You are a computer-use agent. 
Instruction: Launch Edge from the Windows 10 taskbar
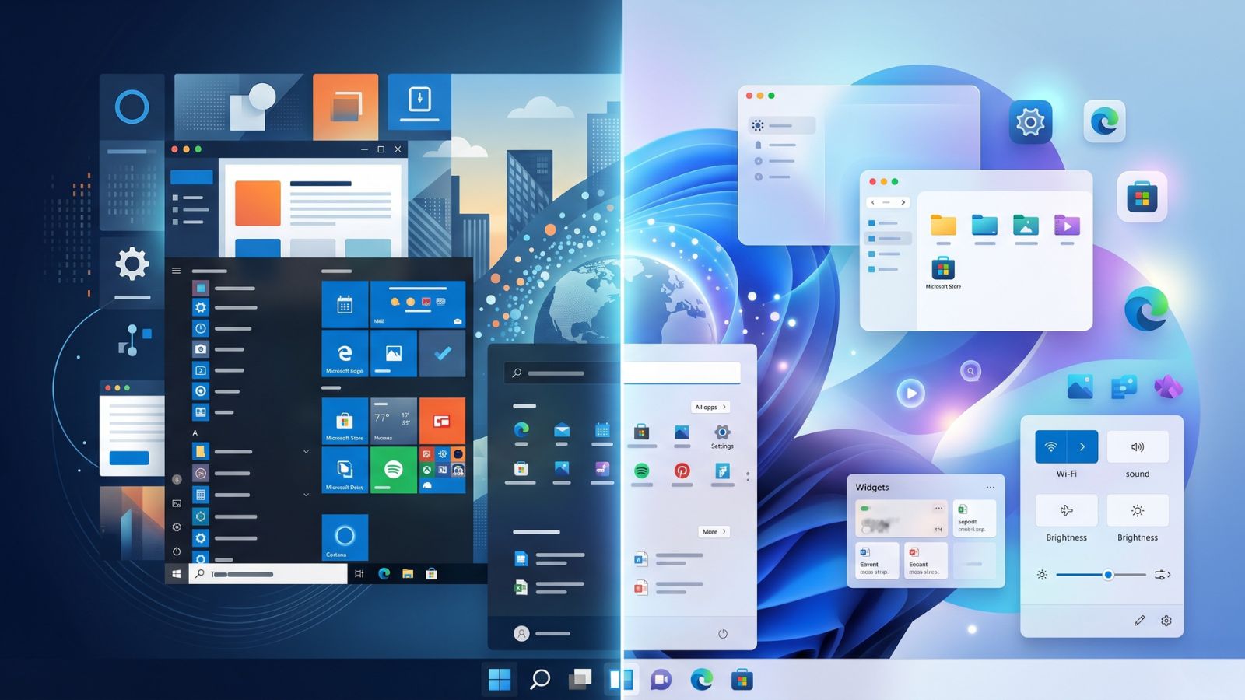[384, 574]
